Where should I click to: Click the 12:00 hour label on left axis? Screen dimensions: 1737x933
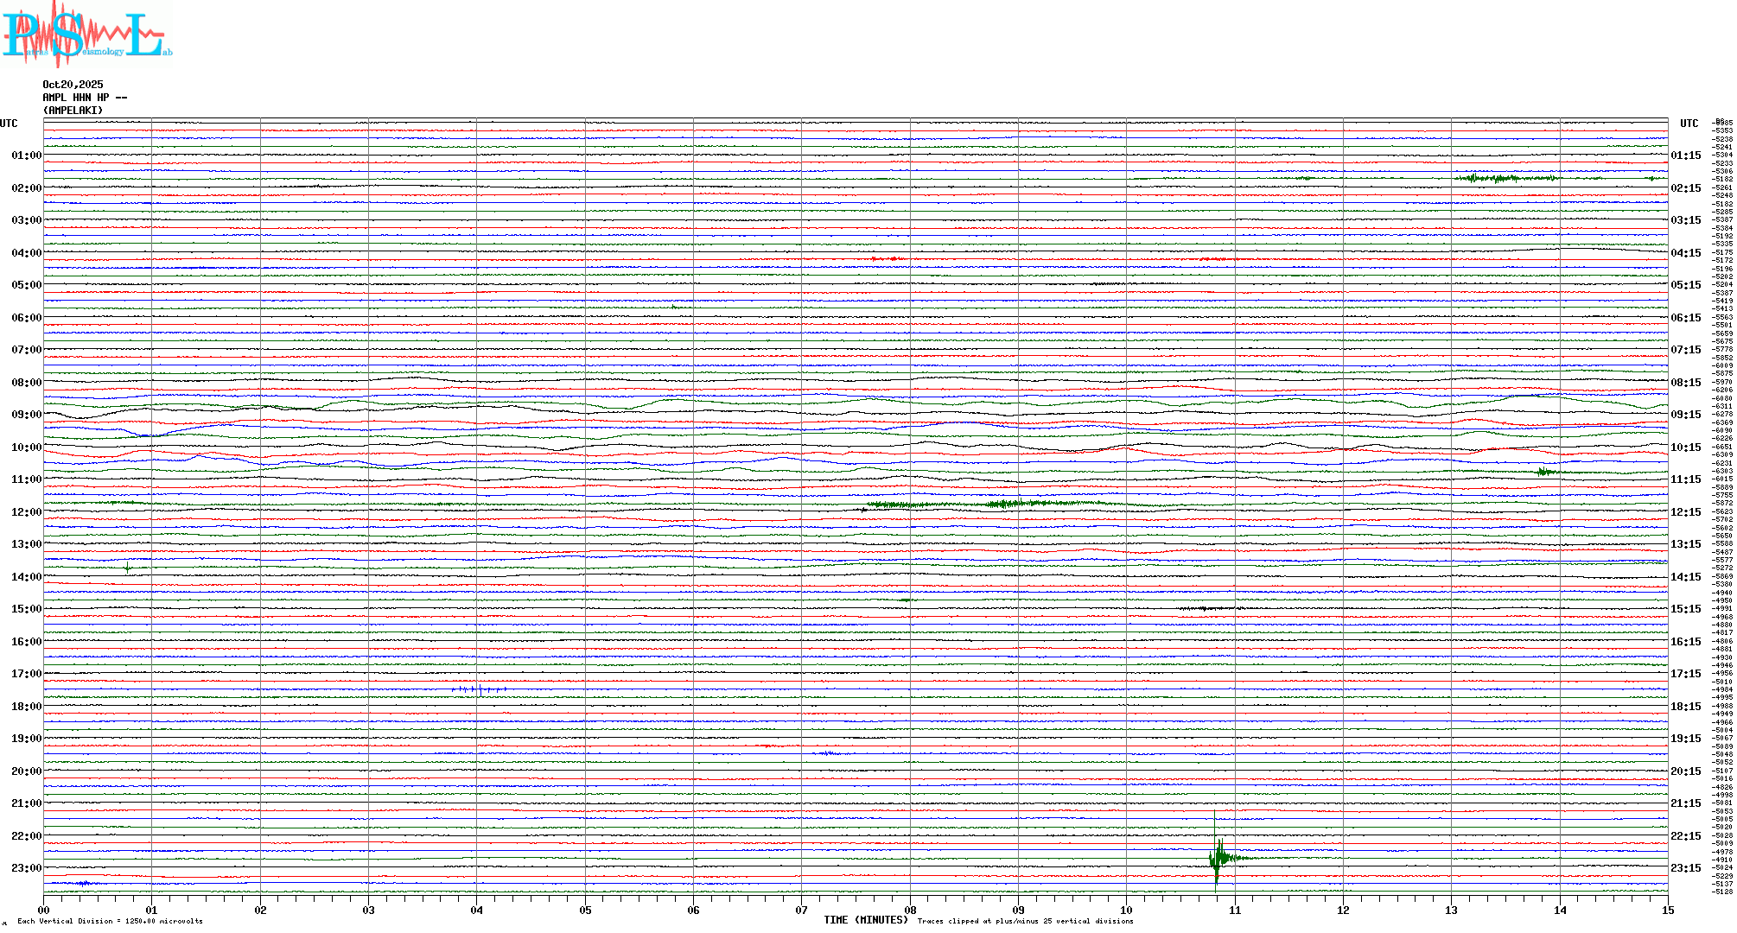tap(26, 512)
